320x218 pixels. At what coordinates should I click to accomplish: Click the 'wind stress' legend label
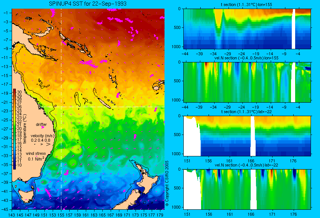(x=36, y=154)
